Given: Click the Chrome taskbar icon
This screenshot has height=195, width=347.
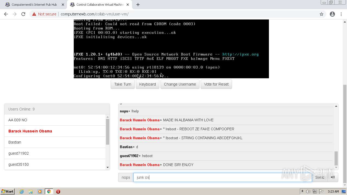Looking at the screenshot, I should click(x=49, y=191).
